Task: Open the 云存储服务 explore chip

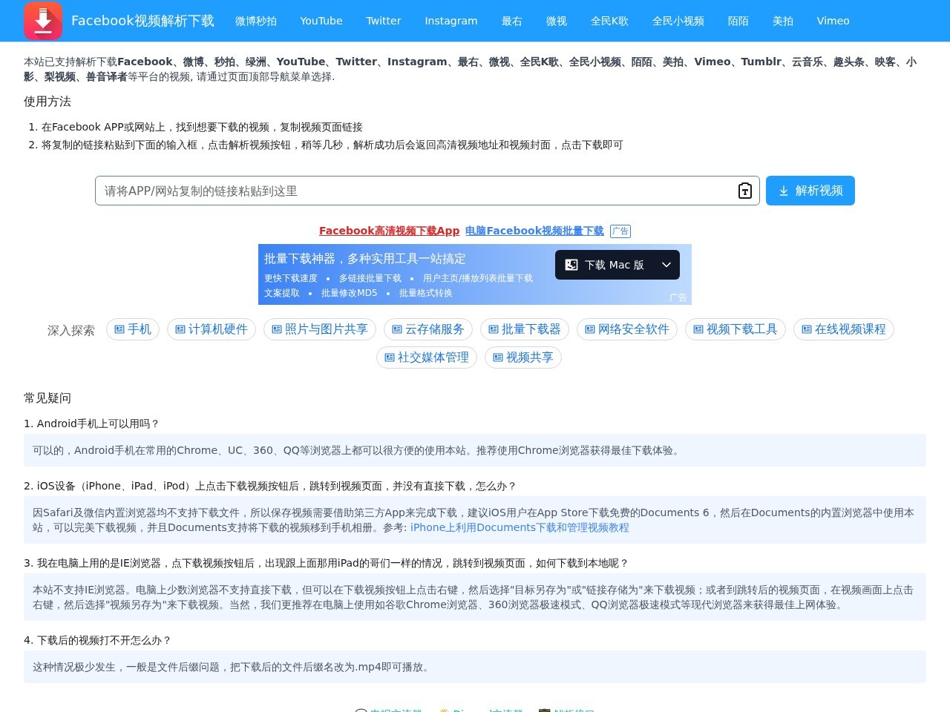Action: point(428,329)
